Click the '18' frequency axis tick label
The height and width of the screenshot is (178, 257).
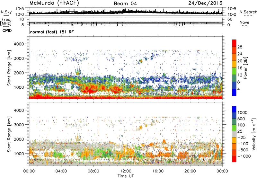point(22,19)
